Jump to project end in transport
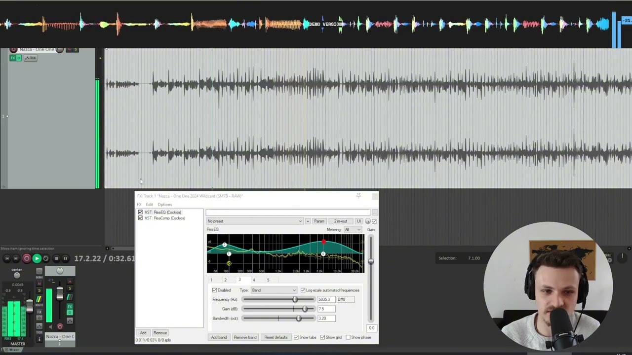 click(x=16, y=258)
